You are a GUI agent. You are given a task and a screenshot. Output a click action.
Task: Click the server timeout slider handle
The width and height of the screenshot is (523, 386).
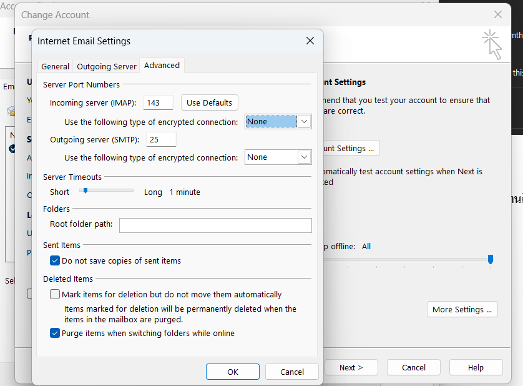86,191
